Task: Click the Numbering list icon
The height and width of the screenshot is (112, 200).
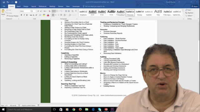Action: tap(57, 11)
